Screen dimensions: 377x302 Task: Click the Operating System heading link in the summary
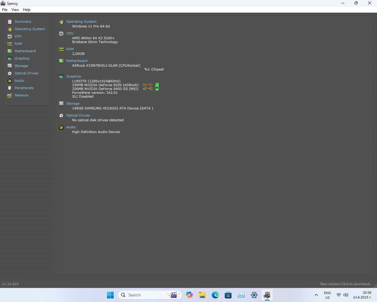point(81,22)
